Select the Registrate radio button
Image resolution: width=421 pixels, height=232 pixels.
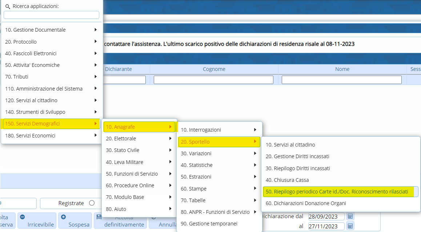tap(92, 203)
